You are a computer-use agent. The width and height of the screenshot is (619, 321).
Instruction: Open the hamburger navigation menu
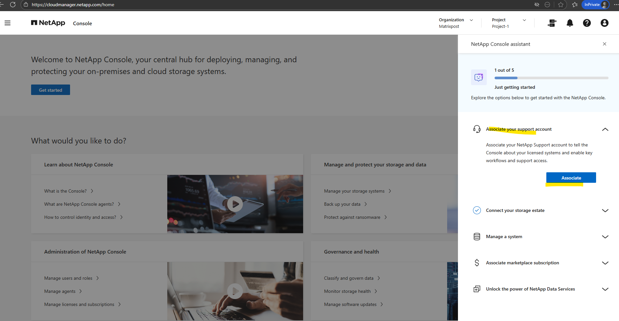coord(8,23)
